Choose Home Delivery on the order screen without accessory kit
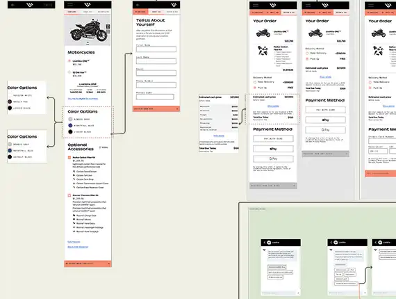Screen dimensions: 396x299 tap(307, 54)
